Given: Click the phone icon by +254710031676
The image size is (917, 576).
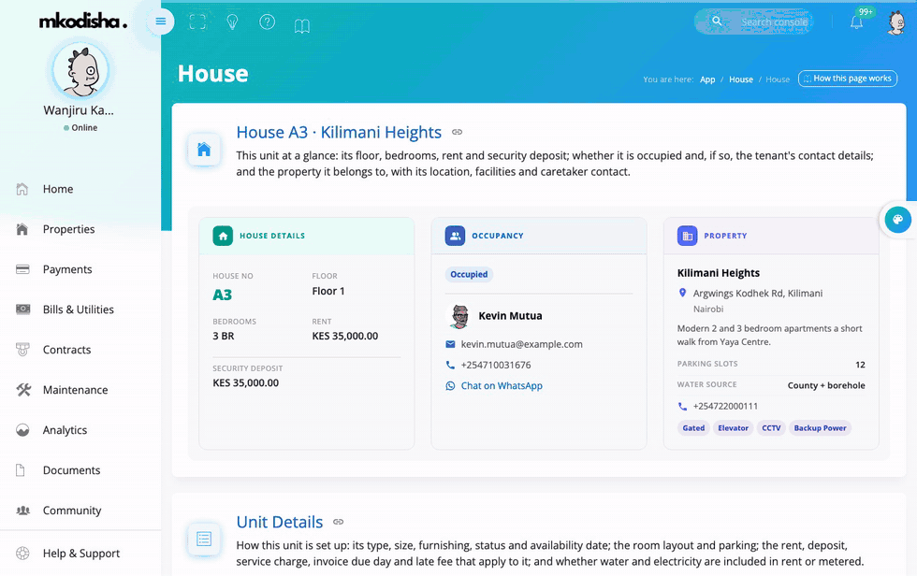Looking at the screenshot, I should (x=450, y=365).
